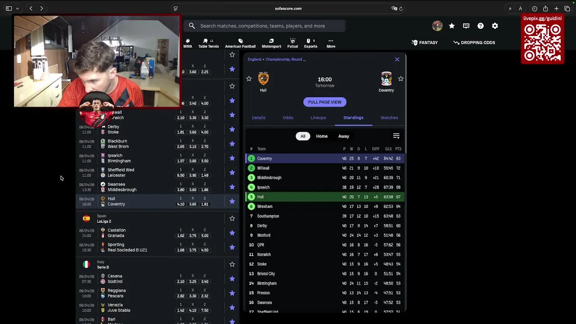Toggle favorite star for Sheffield Wed vs Leicester
This screenshot has width=576, height=324.
232,172
